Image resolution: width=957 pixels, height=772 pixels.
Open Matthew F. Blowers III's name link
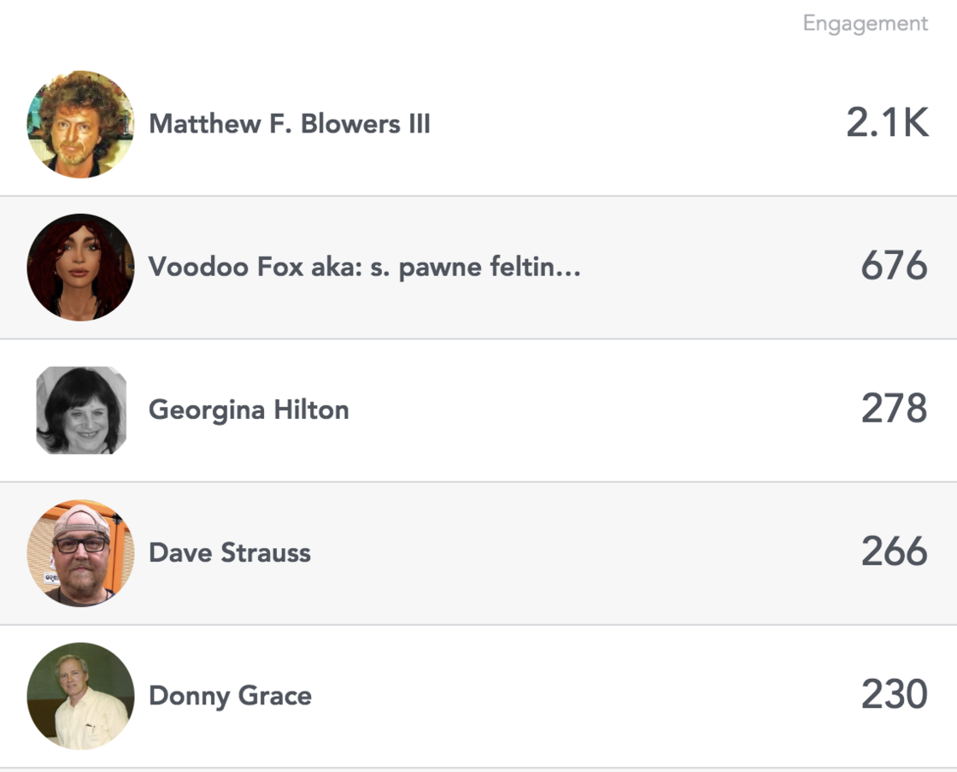290,125
